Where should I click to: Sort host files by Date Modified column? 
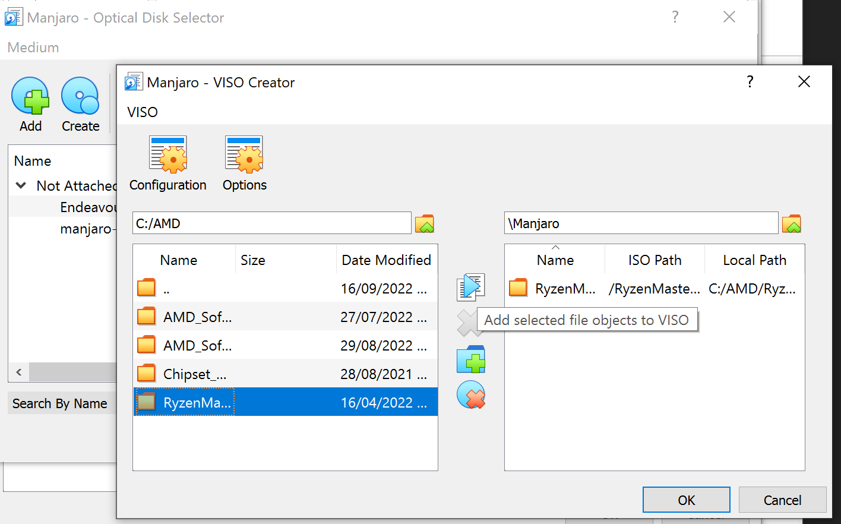387,260
